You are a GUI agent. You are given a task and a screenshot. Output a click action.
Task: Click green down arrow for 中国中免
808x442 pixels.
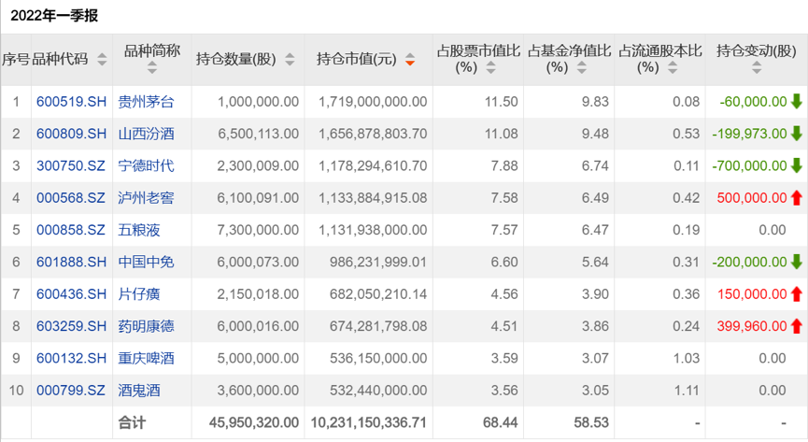click(x=797, y=262)
